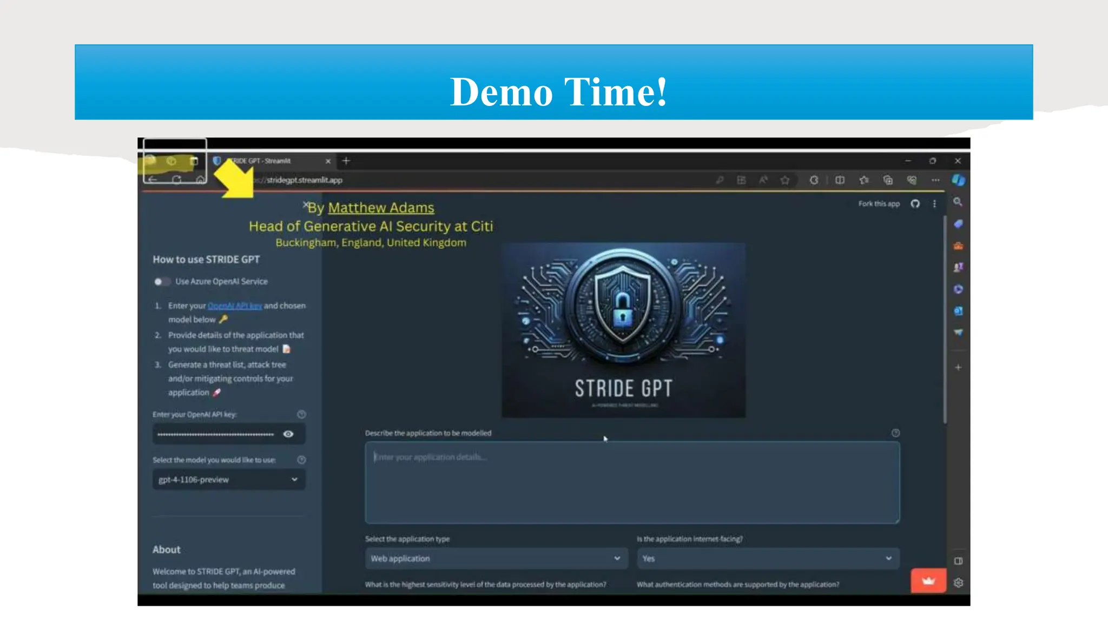Image resolution: width=1108 pixels, height=623 pixels.
Task: Open Streamlit app three-dot menu
Action: (934, 204)
